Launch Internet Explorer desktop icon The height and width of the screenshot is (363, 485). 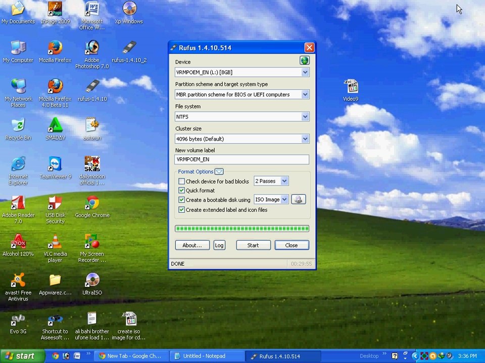pos(18,171)
